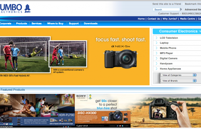Click the 'focus fast. shoot fast.' banner text

[x=121, y=40]
